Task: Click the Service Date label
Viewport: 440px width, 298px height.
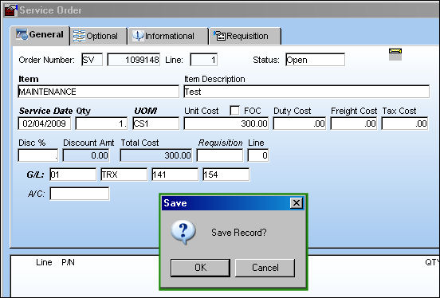Action: point(46,111)
